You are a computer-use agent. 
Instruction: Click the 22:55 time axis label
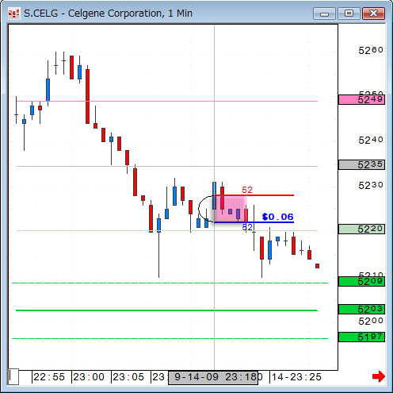[x=49, y=377]
